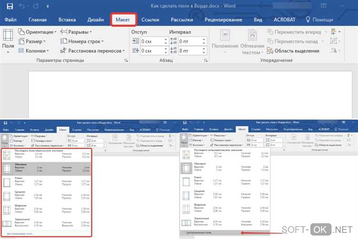This screenshot has width=358, height=239.
Task: Open the Рассылки tab in the top window
Action: click(182, 20)
